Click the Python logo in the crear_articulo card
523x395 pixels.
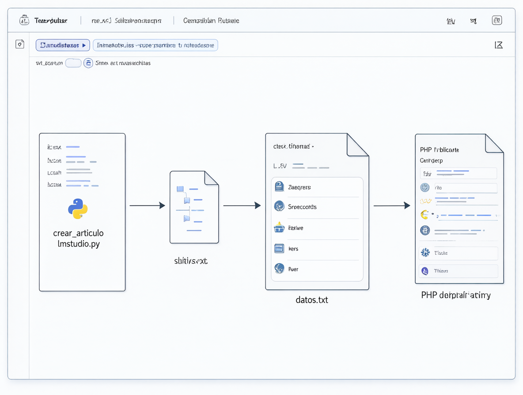click(x=78, y=209)
